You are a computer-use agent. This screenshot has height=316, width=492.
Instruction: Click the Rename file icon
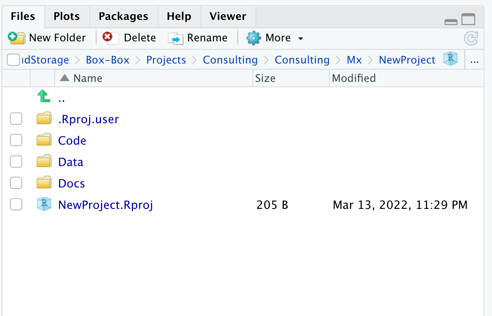pyautogui.click(x=176, y=38)
